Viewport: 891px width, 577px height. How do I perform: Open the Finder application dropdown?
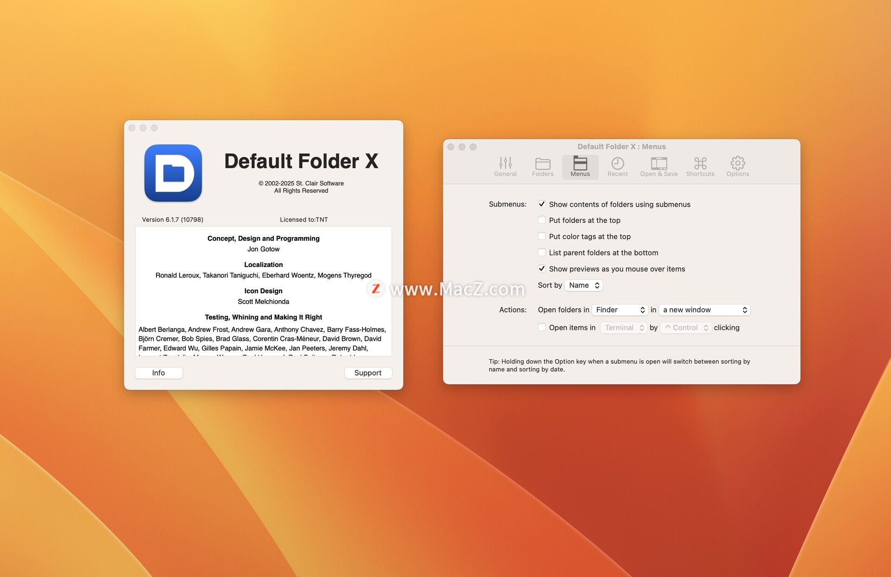tap(620, 310)
